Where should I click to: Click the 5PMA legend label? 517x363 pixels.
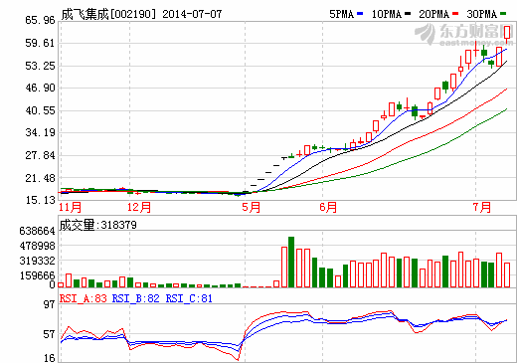tap(341, 14)
